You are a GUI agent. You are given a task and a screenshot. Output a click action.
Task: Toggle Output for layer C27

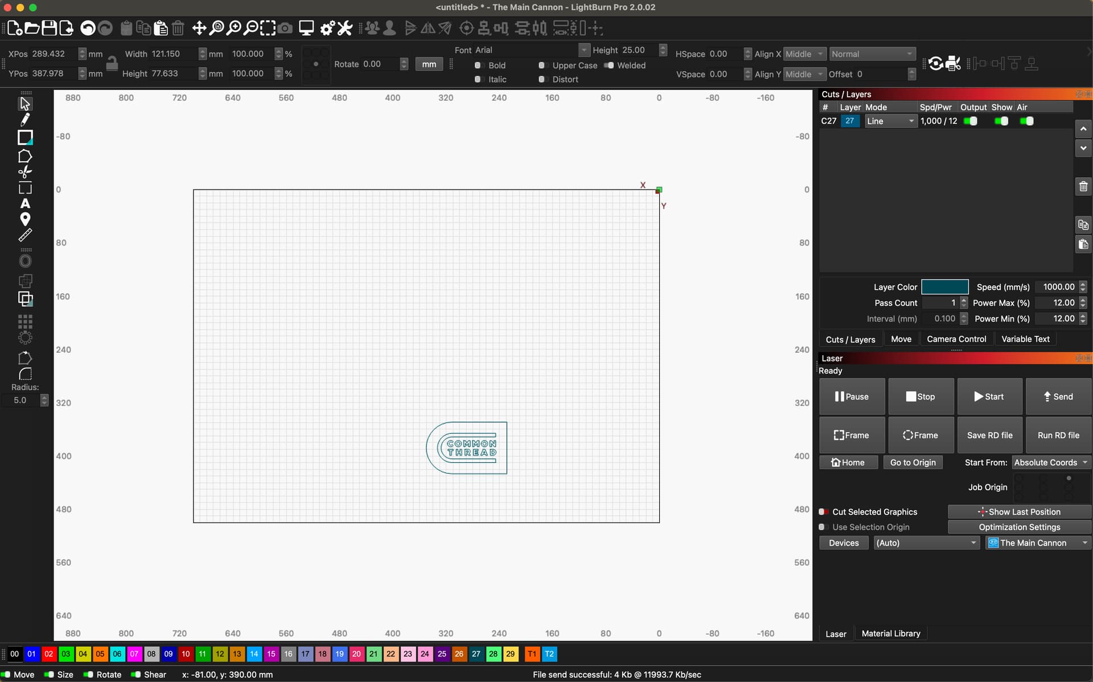971,121
